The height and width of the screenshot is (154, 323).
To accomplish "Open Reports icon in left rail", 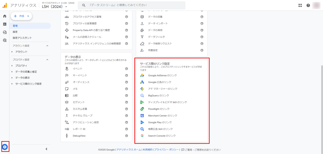I will click(x=5, y=24).
